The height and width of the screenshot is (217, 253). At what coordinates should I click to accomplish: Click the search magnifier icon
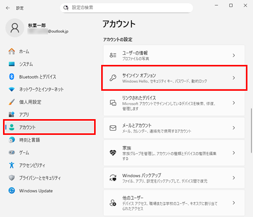pos(66,8)
